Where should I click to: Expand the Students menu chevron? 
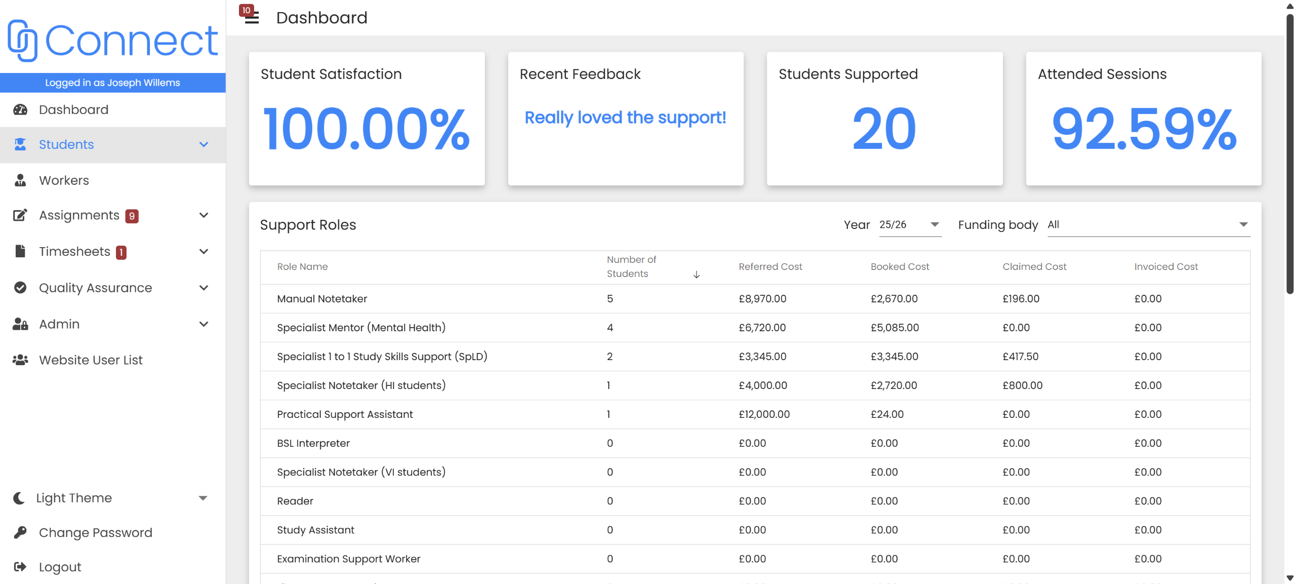point(204,145)
